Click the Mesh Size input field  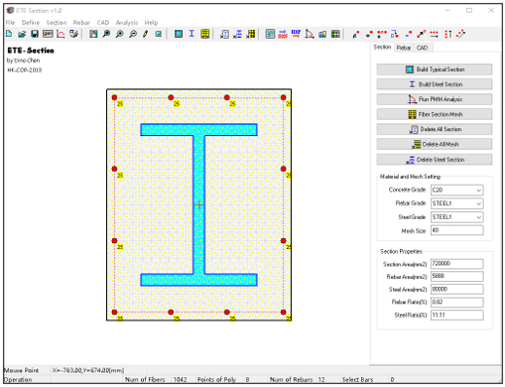[456, 230]
